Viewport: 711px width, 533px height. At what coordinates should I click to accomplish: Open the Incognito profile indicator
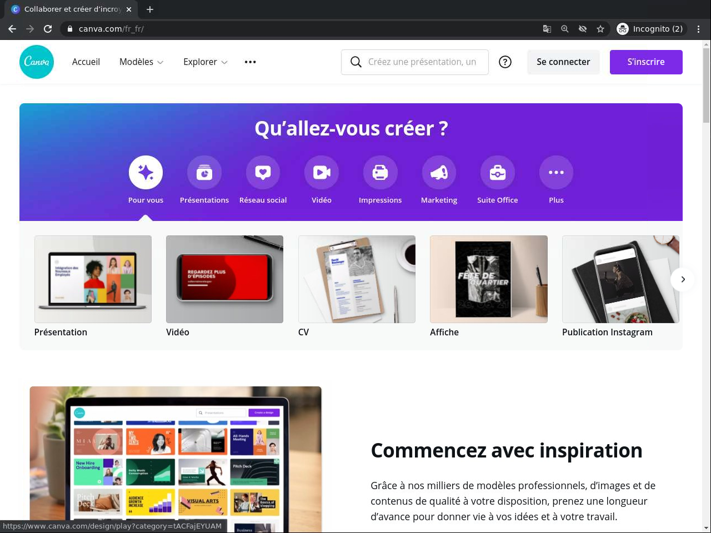tap(650, 29)
